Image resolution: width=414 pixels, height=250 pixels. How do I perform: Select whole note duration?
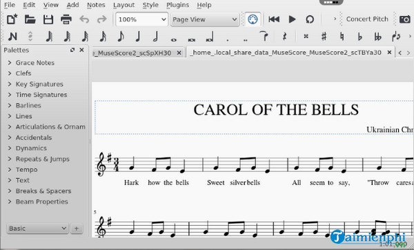[x=173, y=39]
